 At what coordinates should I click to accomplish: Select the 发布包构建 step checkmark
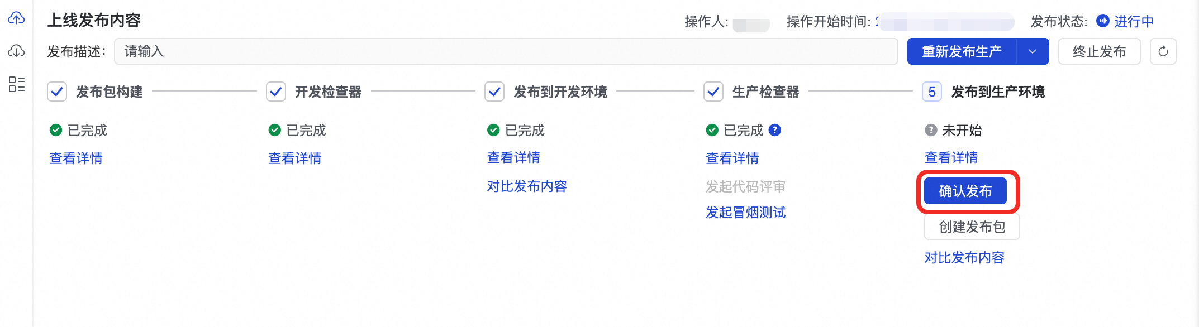57,92
